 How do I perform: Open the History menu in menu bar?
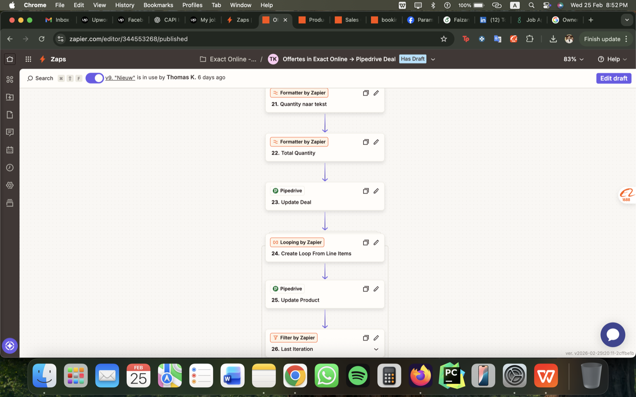[x=125, y=5]
